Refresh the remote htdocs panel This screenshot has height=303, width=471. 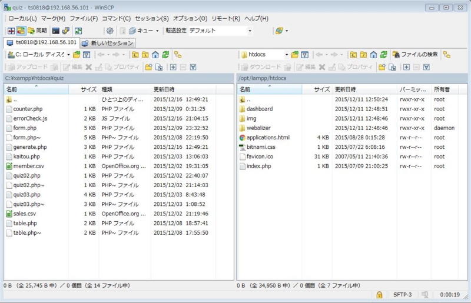tap(384, 55)
